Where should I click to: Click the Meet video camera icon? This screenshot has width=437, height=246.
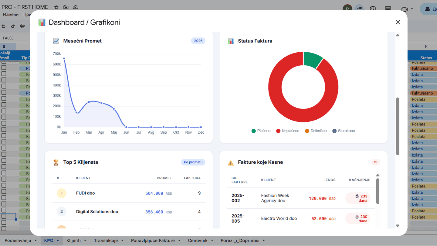(x=404, y=9)
